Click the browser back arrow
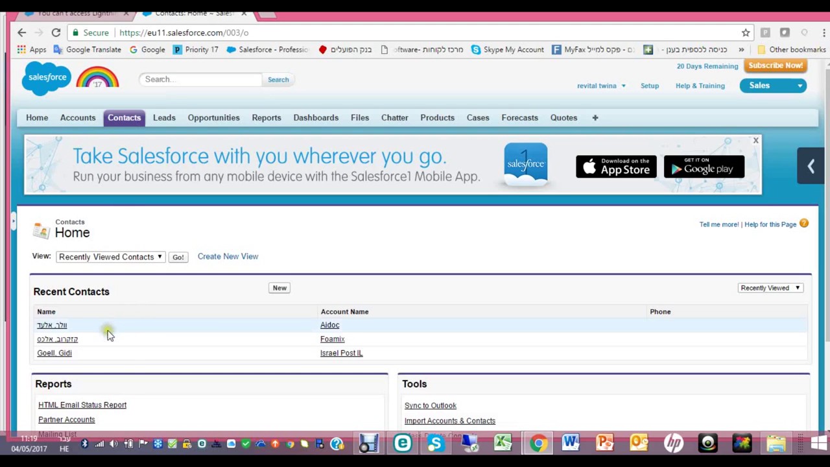Image resolution: width=830 pixels, height=467 pixels. [21, 32]
